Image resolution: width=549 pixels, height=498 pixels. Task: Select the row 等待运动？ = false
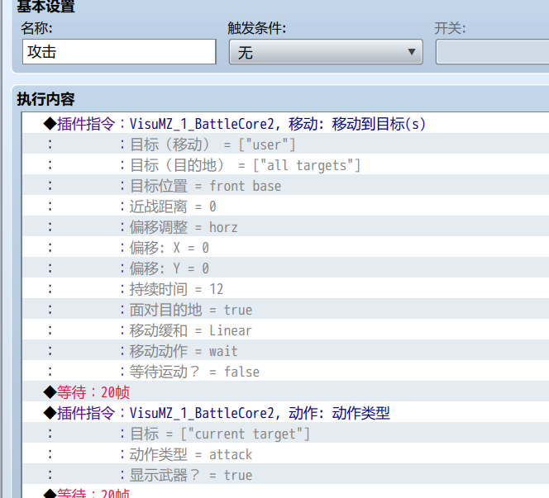285,372
